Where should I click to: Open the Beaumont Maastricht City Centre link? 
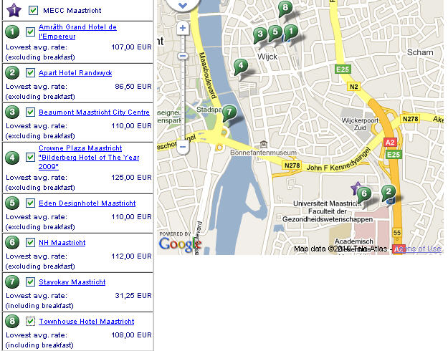(x=94, y=112)
